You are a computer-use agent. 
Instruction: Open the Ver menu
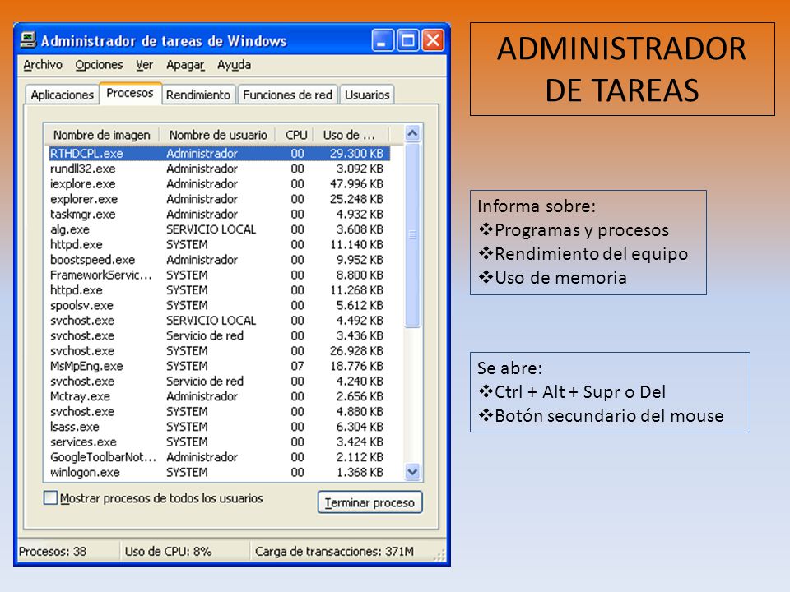pyautogui.click(x=144, y=65)
